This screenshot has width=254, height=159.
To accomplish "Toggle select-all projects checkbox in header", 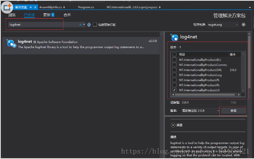I will tap(174, 54).
